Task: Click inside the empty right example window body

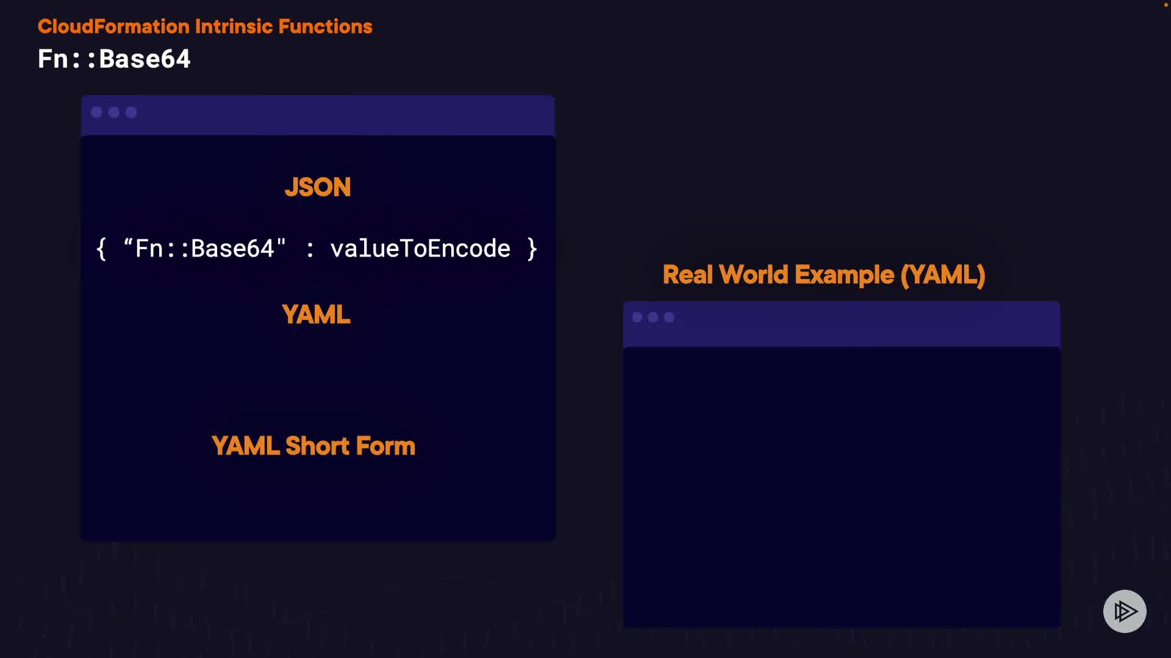Action: (842, 487)
